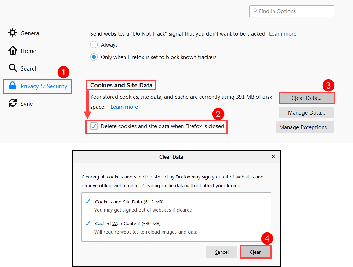The width and height of the screenshot is (353, 267).
Task: Click the Privacy & Security lock icon
Action: (x=13, y=86)
